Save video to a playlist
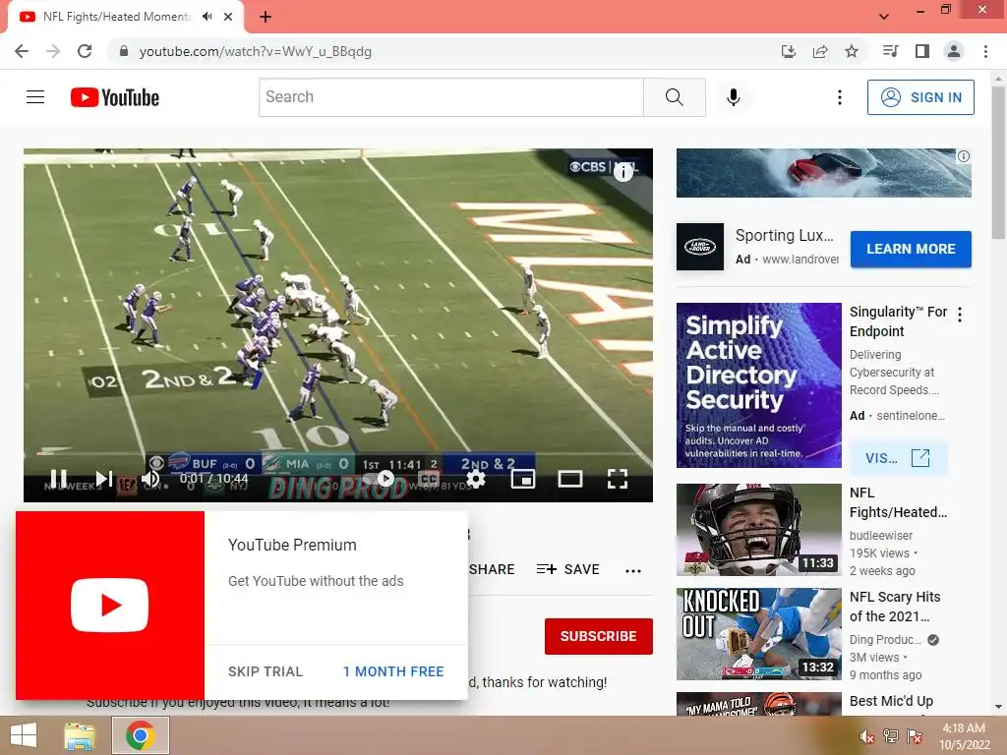The width and height of the screenshot is (1007, 755). pos(568,569)
